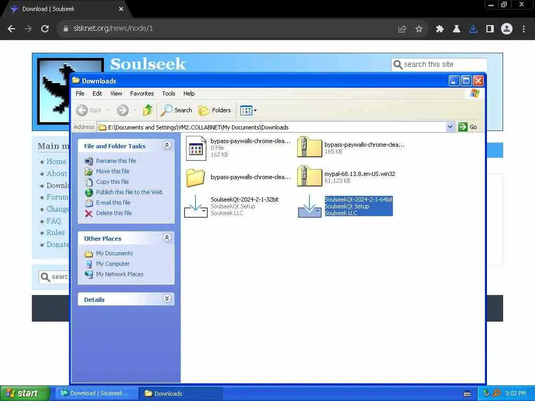
Task: Open My Network Places link
Action: pyautogui.click(x=120, y=274)
